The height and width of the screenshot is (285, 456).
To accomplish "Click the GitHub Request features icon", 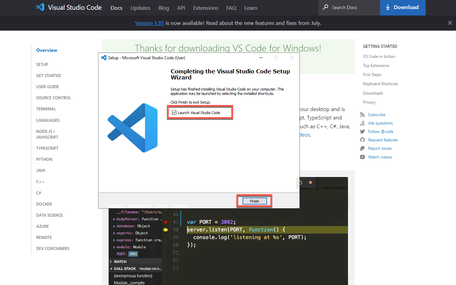I will pyautogui.click(x=362, y=140).
